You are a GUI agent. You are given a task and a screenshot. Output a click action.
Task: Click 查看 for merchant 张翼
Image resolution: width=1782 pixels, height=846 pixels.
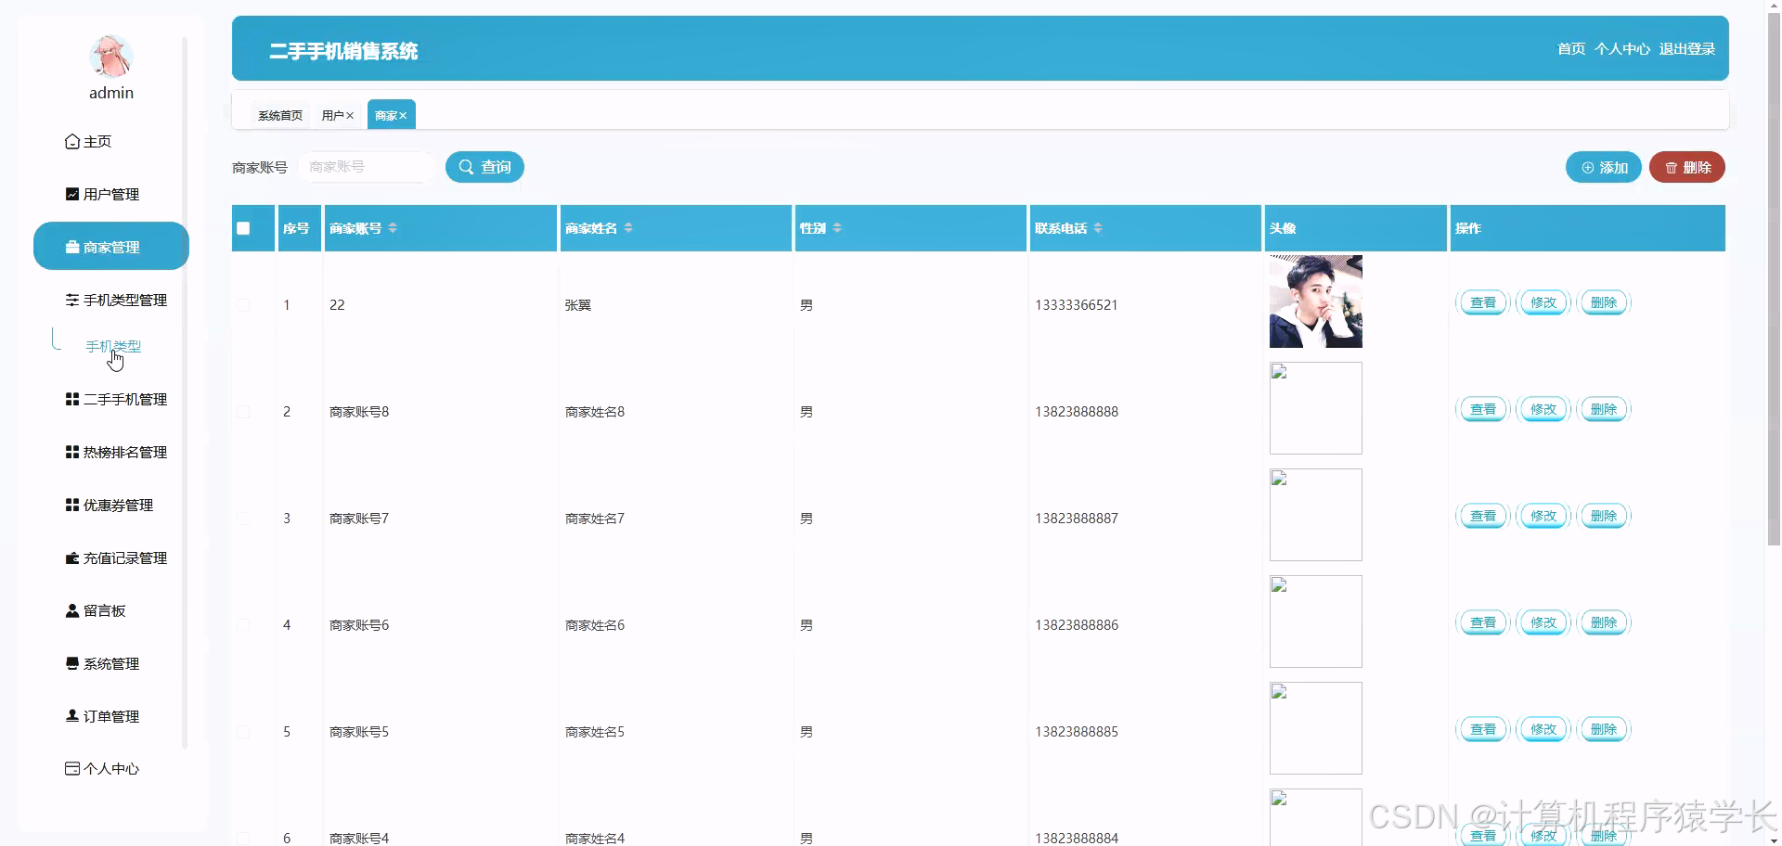1483,302
